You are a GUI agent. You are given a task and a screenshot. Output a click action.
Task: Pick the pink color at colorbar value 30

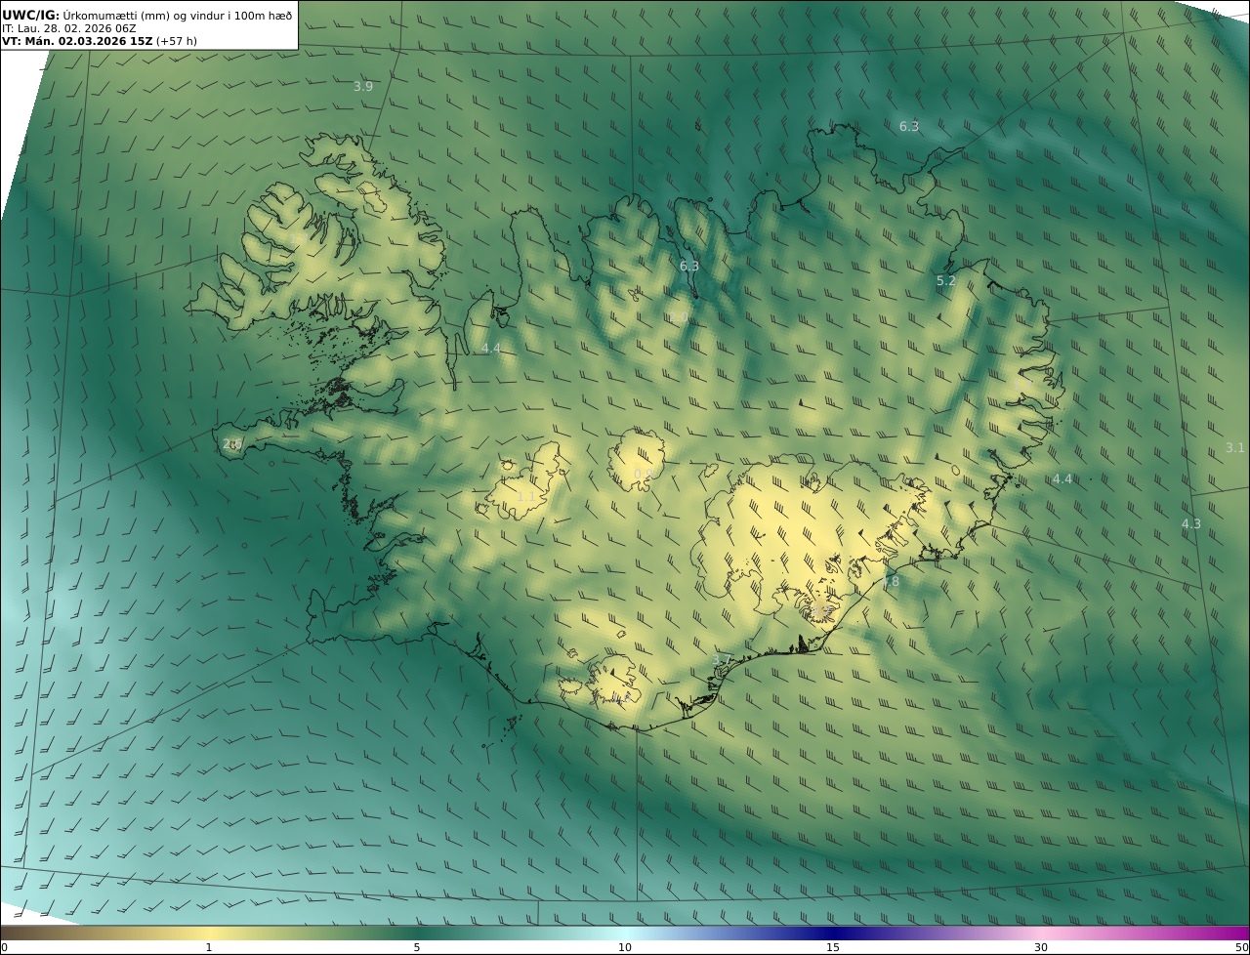pos(1041,933)
